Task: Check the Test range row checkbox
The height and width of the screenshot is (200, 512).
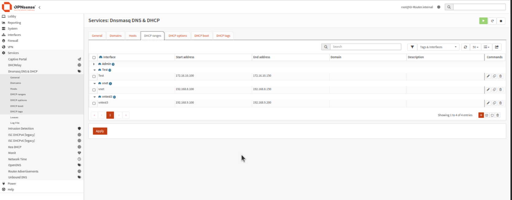Action: pos(94,76)
